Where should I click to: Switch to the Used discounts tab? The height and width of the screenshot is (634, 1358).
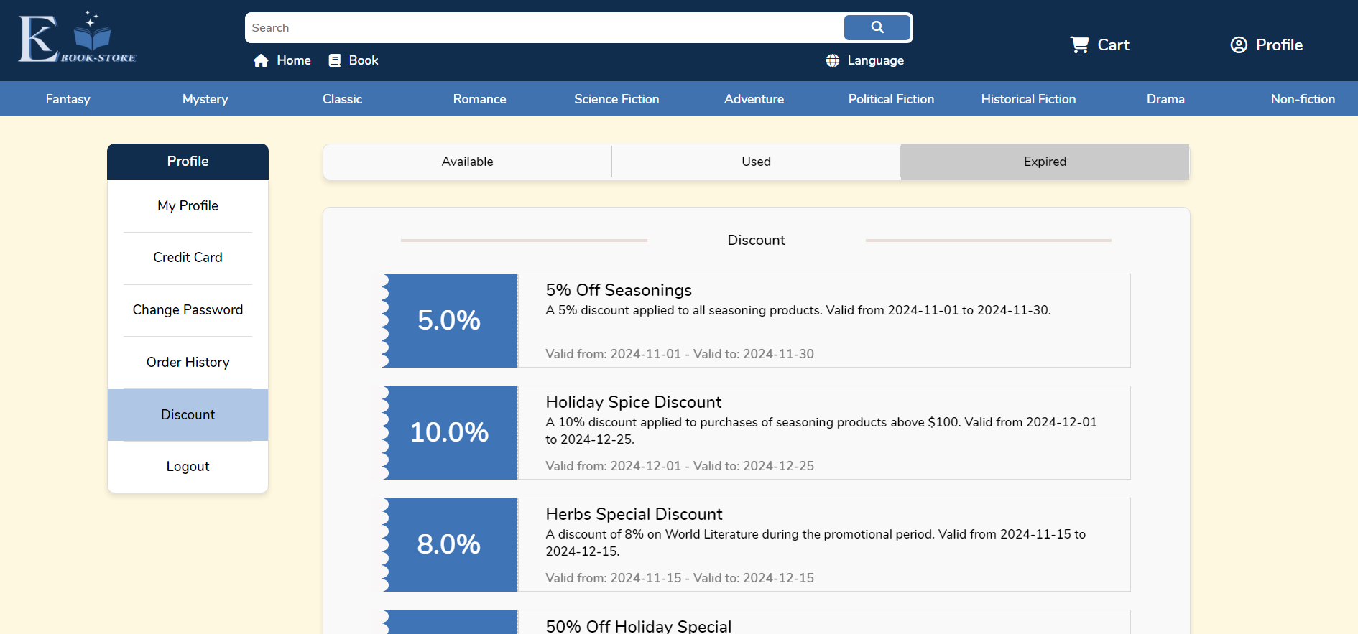pyautogui.click(x=756, y=162)
